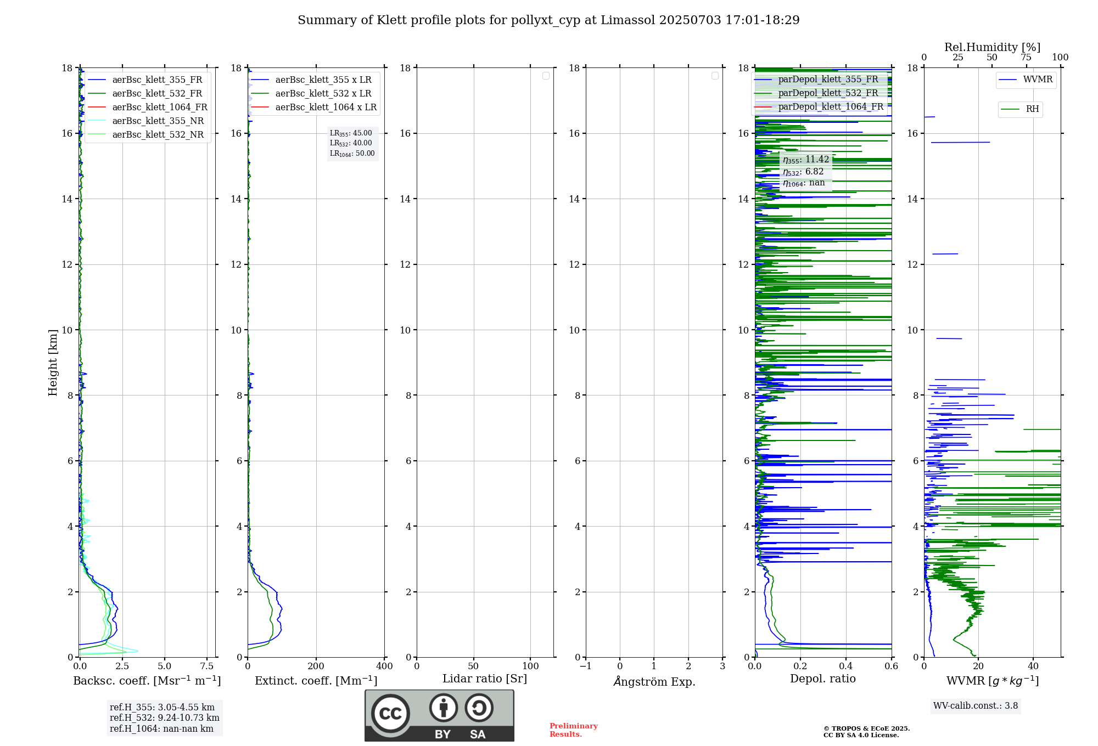
Task: Click the Creative Commons CC circle icon
Action: (x=390, y=713)
